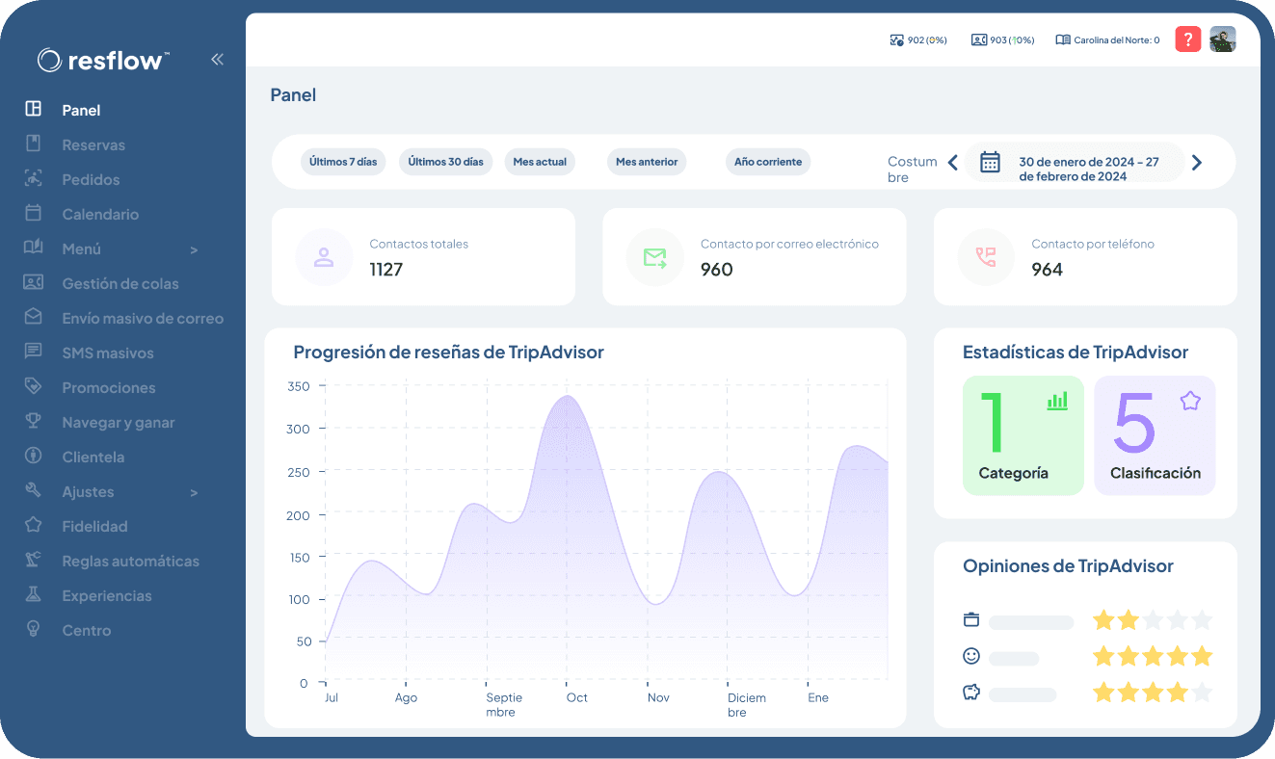Open the Pedidos menu item
The image size is (1275, 759).
tap(91, 179)
